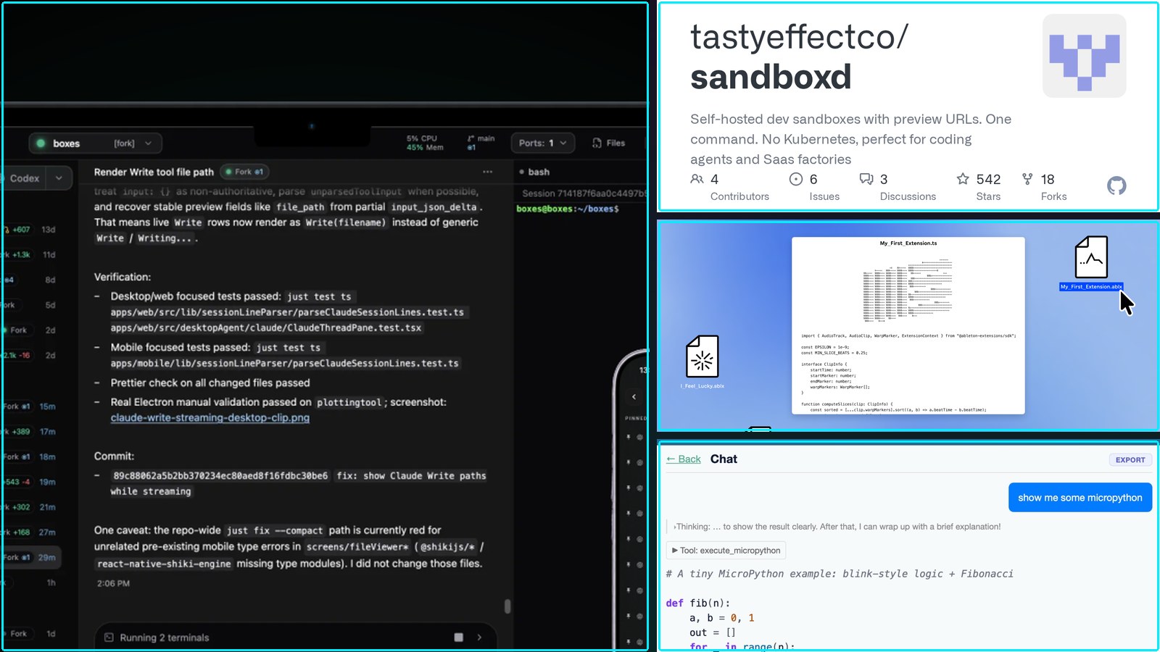1160x652 pixels.
Task: Select the My_First_Extension.ablx file icon
Action: point(1091,257)
